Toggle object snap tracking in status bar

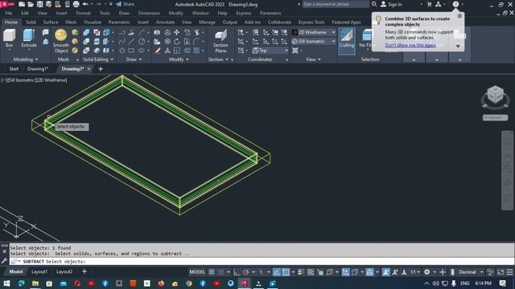click(277, 272)
